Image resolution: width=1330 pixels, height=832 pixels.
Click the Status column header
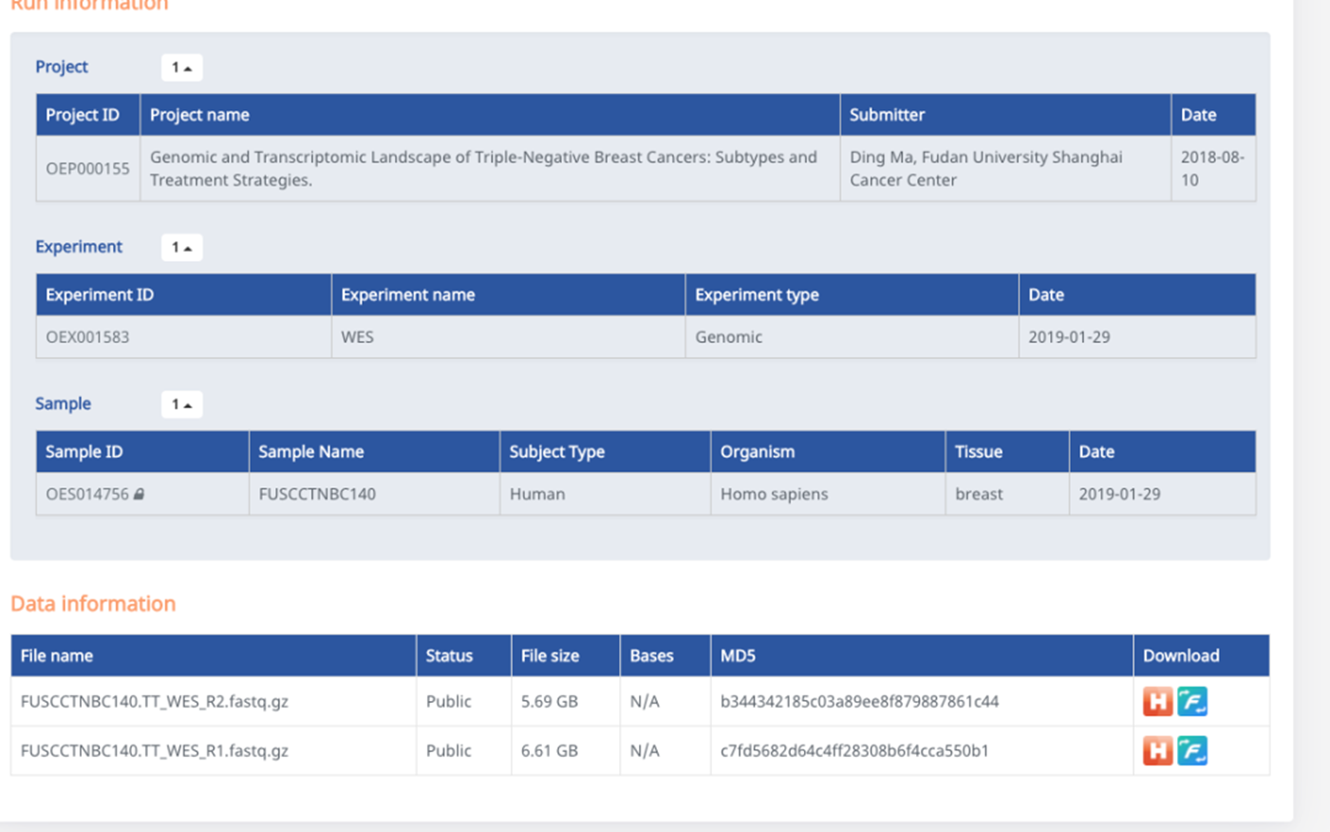tap(463, 655)
